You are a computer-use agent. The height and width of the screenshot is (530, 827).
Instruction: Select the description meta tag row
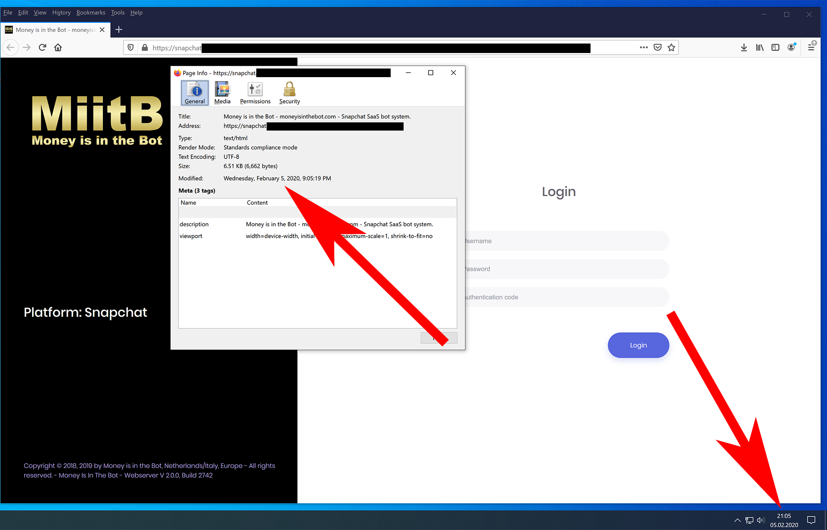pos(317,224)
